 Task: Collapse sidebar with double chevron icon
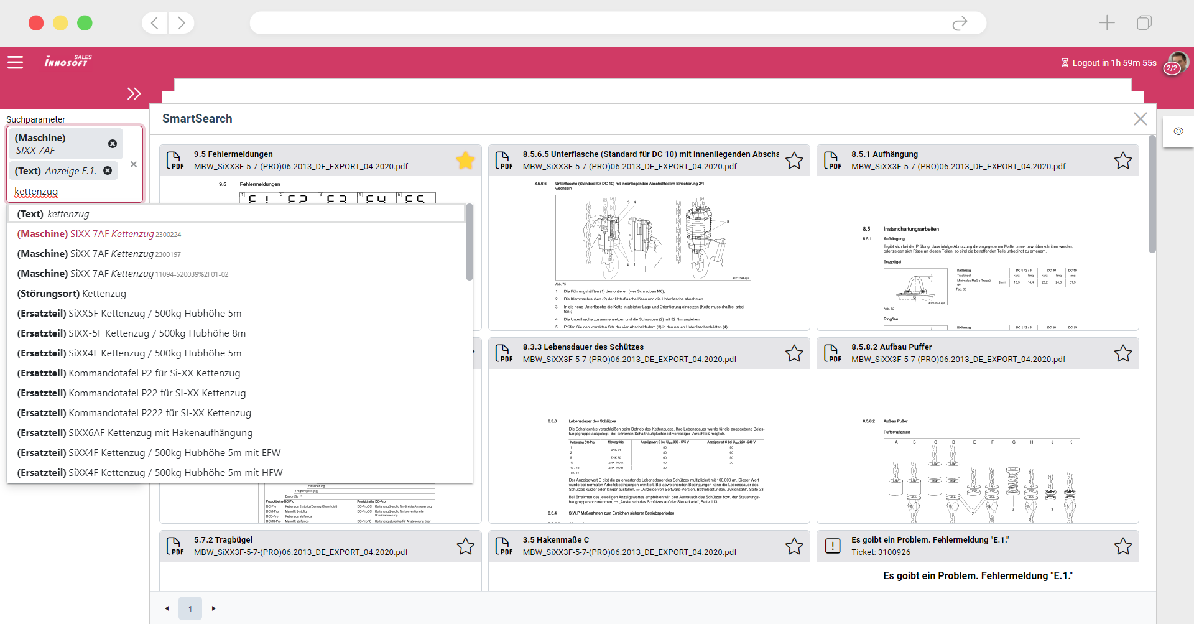coord(134,94)
